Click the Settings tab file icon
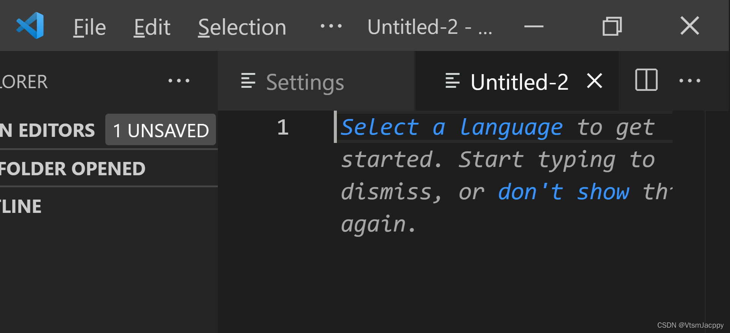 248,81
